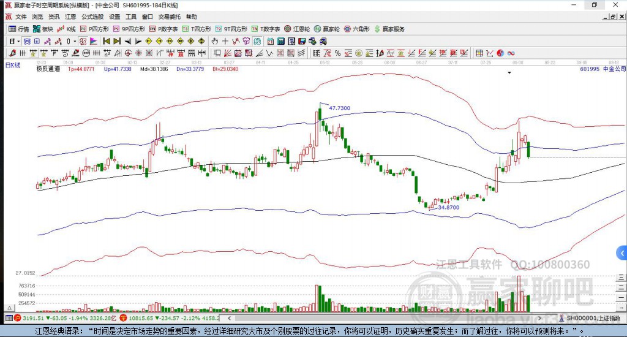Expand the dropdown arrow beside the 0 icon
The height and width of the screenshot is (337, 627).
(x=75, y=41)
